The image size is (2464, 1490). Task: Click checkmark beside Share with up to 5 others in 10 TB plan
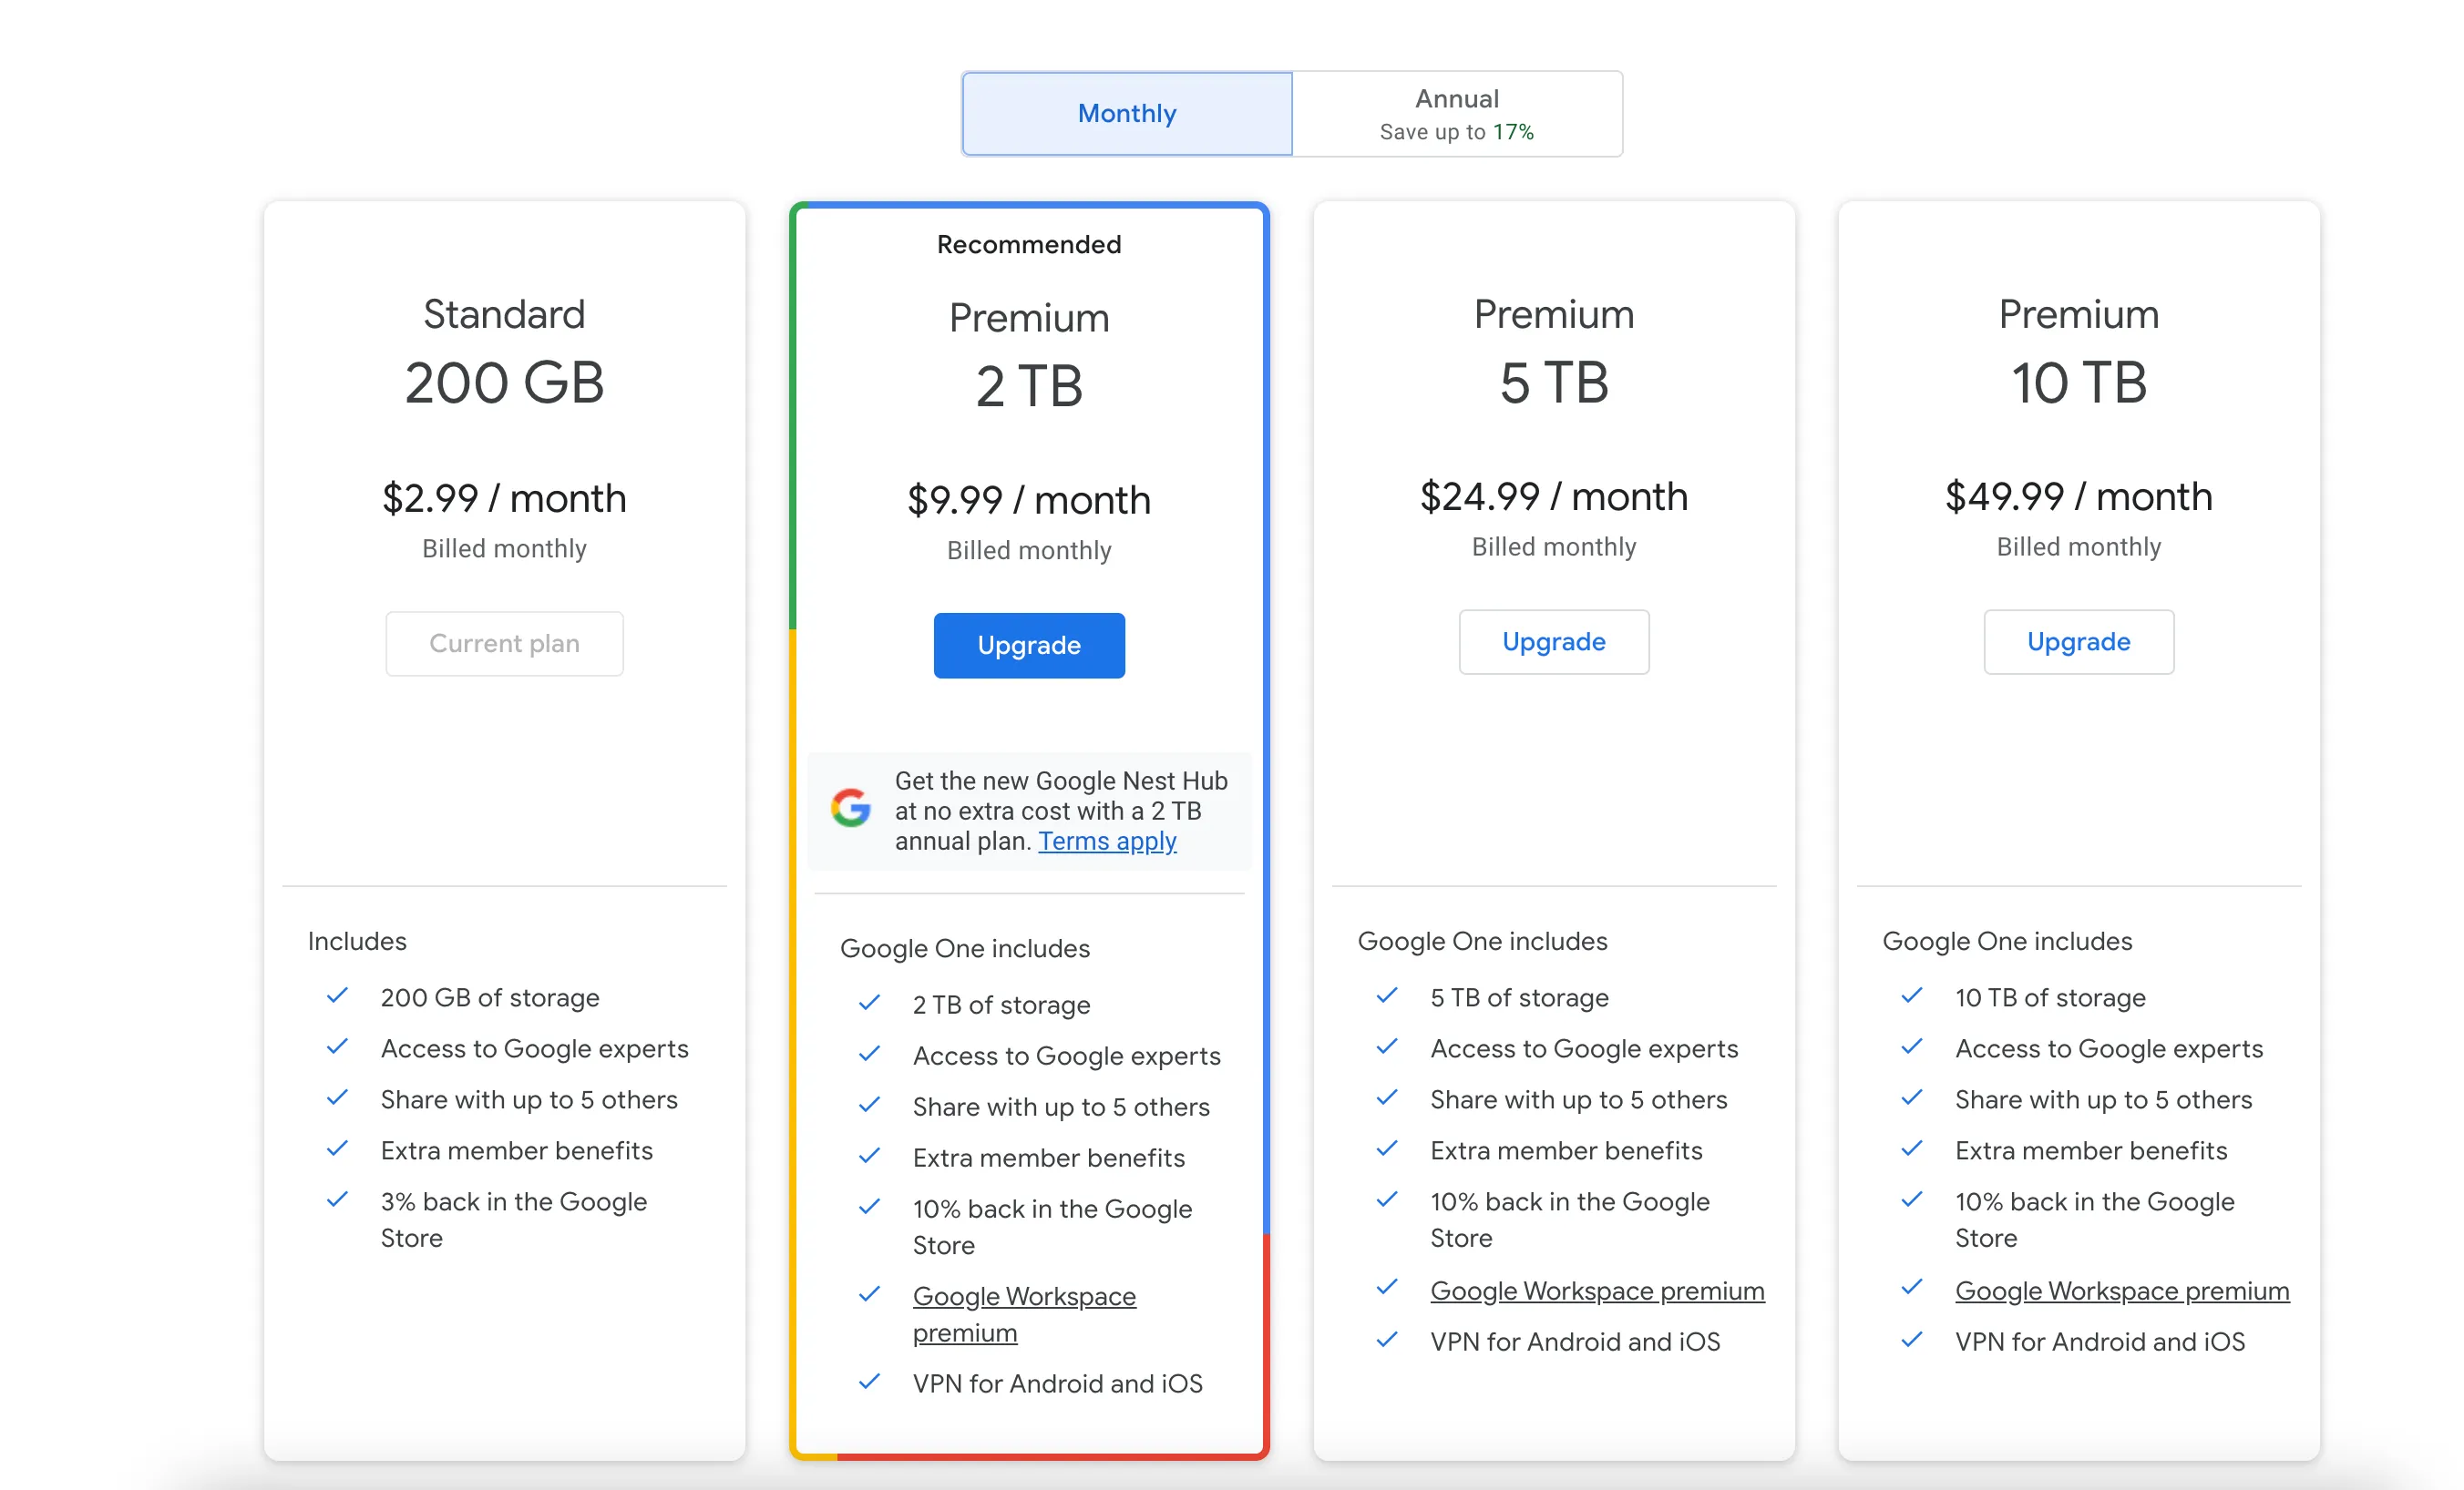pos(1912,1097)
